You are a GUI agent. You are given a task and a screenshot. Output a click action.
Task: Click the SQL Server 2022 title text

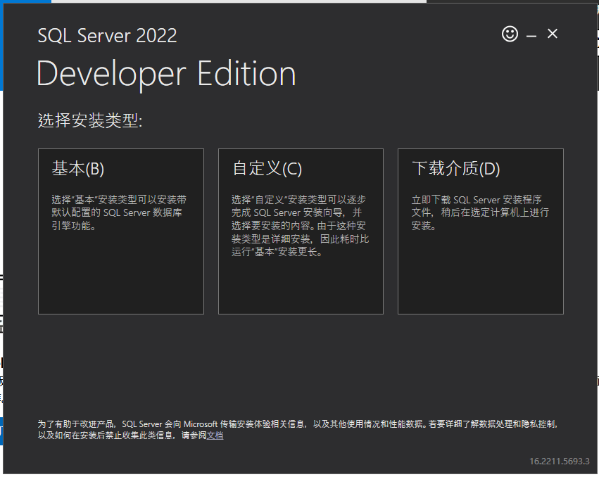click(x=107, y=36)
